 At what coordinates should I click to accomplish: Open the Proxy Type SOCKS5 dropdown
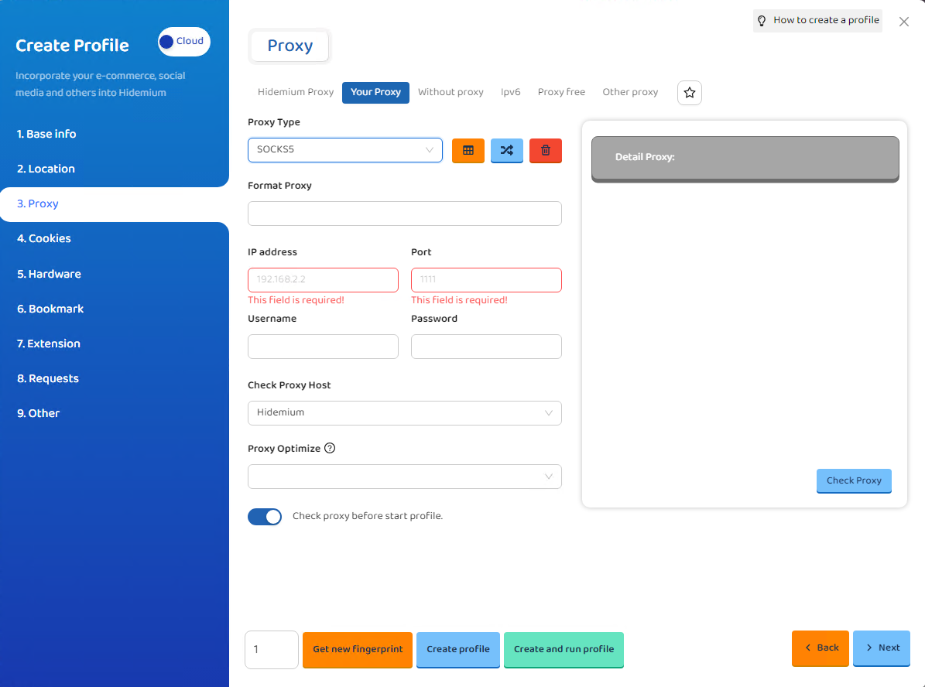pos(344,150)
